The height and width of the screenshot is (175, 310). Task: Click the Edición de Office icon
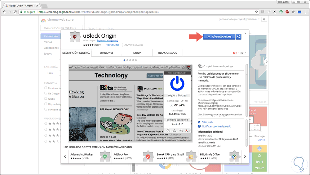tap(234, 156)
